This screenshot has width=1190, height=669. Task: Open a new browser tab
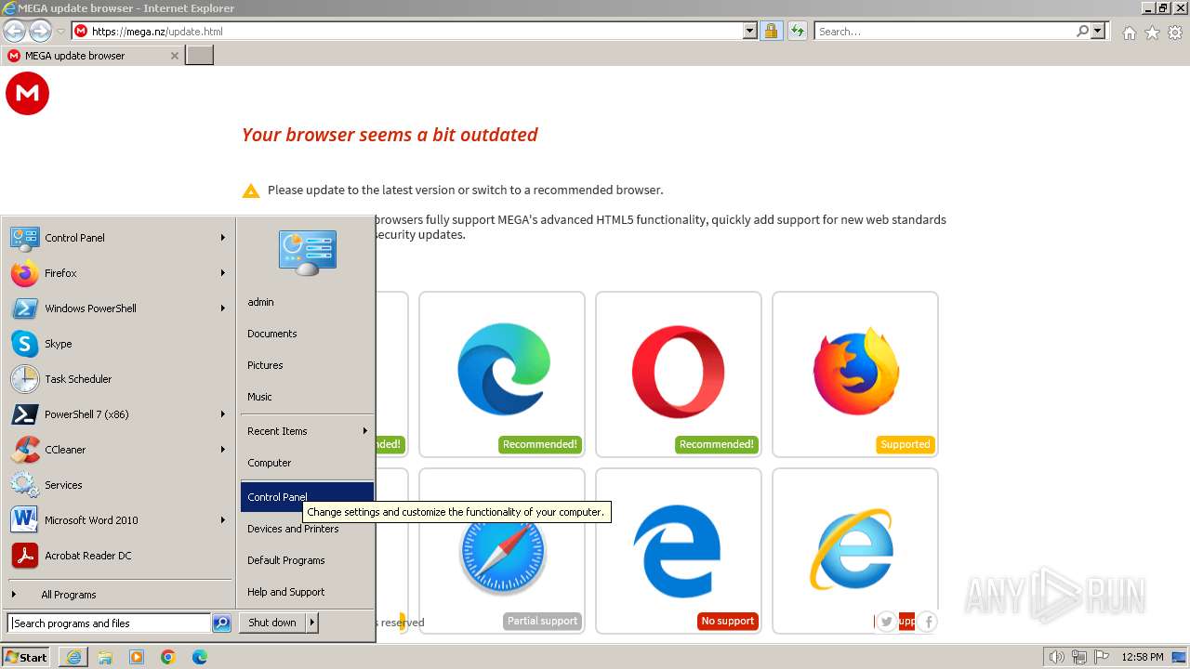pyautogui.click(x=200, y=56)
